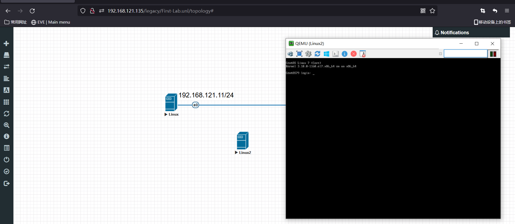Screen dimensions: 515x224
Task: Click QEMU connection options cubes icon
Action: coord(290,54)
